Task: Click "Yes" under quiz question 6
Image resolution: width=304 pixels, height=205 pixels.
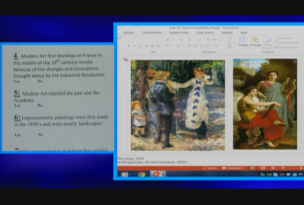Action: tap(17, 135)
